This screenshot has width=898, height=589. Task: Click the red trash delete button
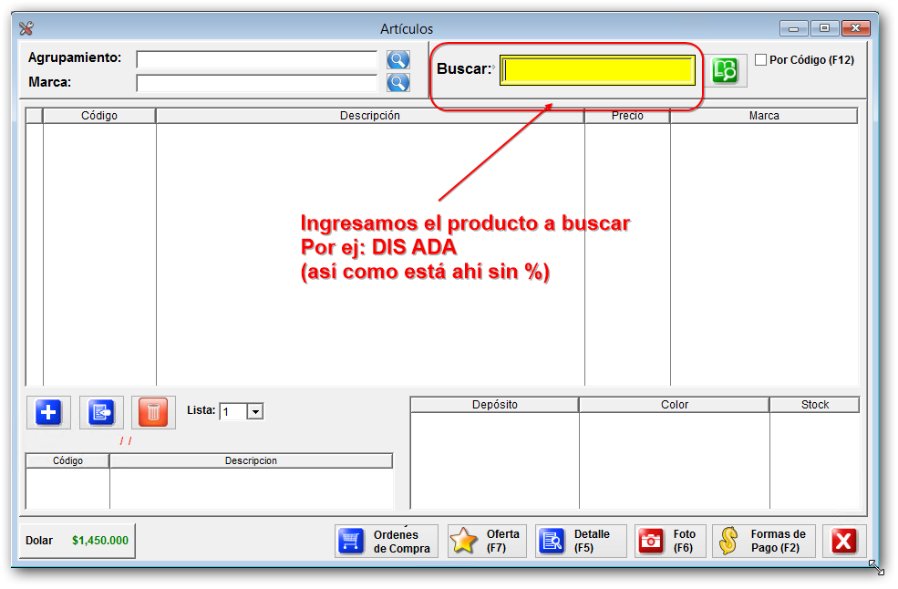(x=153, y=413)
